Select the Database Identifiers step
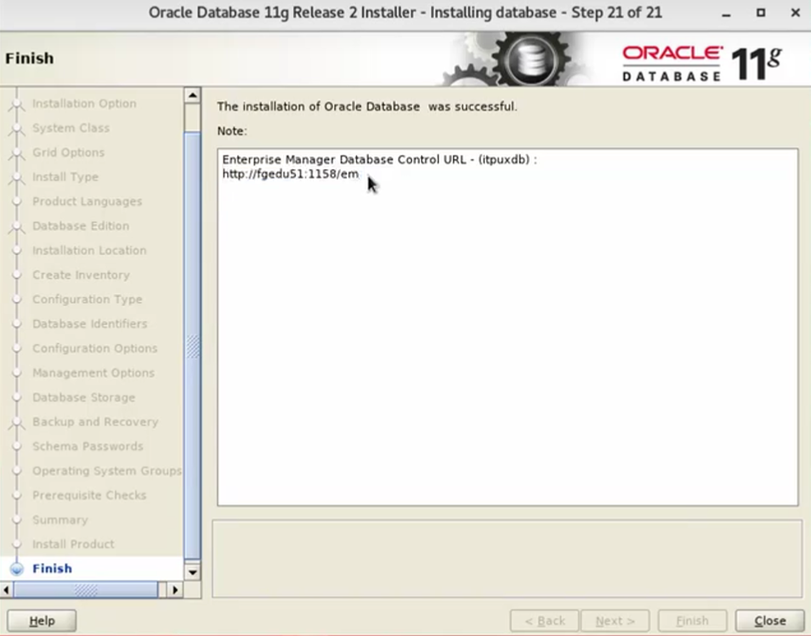This screenshot has height=636, width=811. 89,324
